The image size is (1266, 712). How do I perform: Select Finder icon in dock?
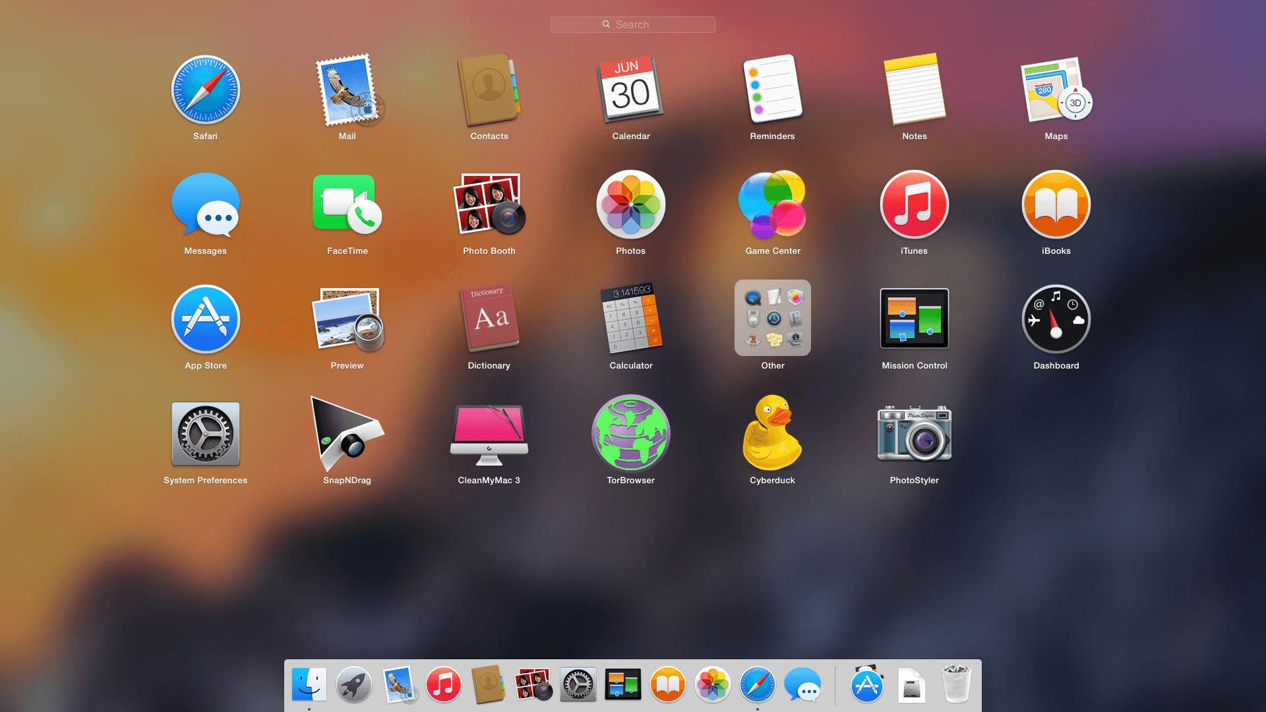click(x=309, y=686)
